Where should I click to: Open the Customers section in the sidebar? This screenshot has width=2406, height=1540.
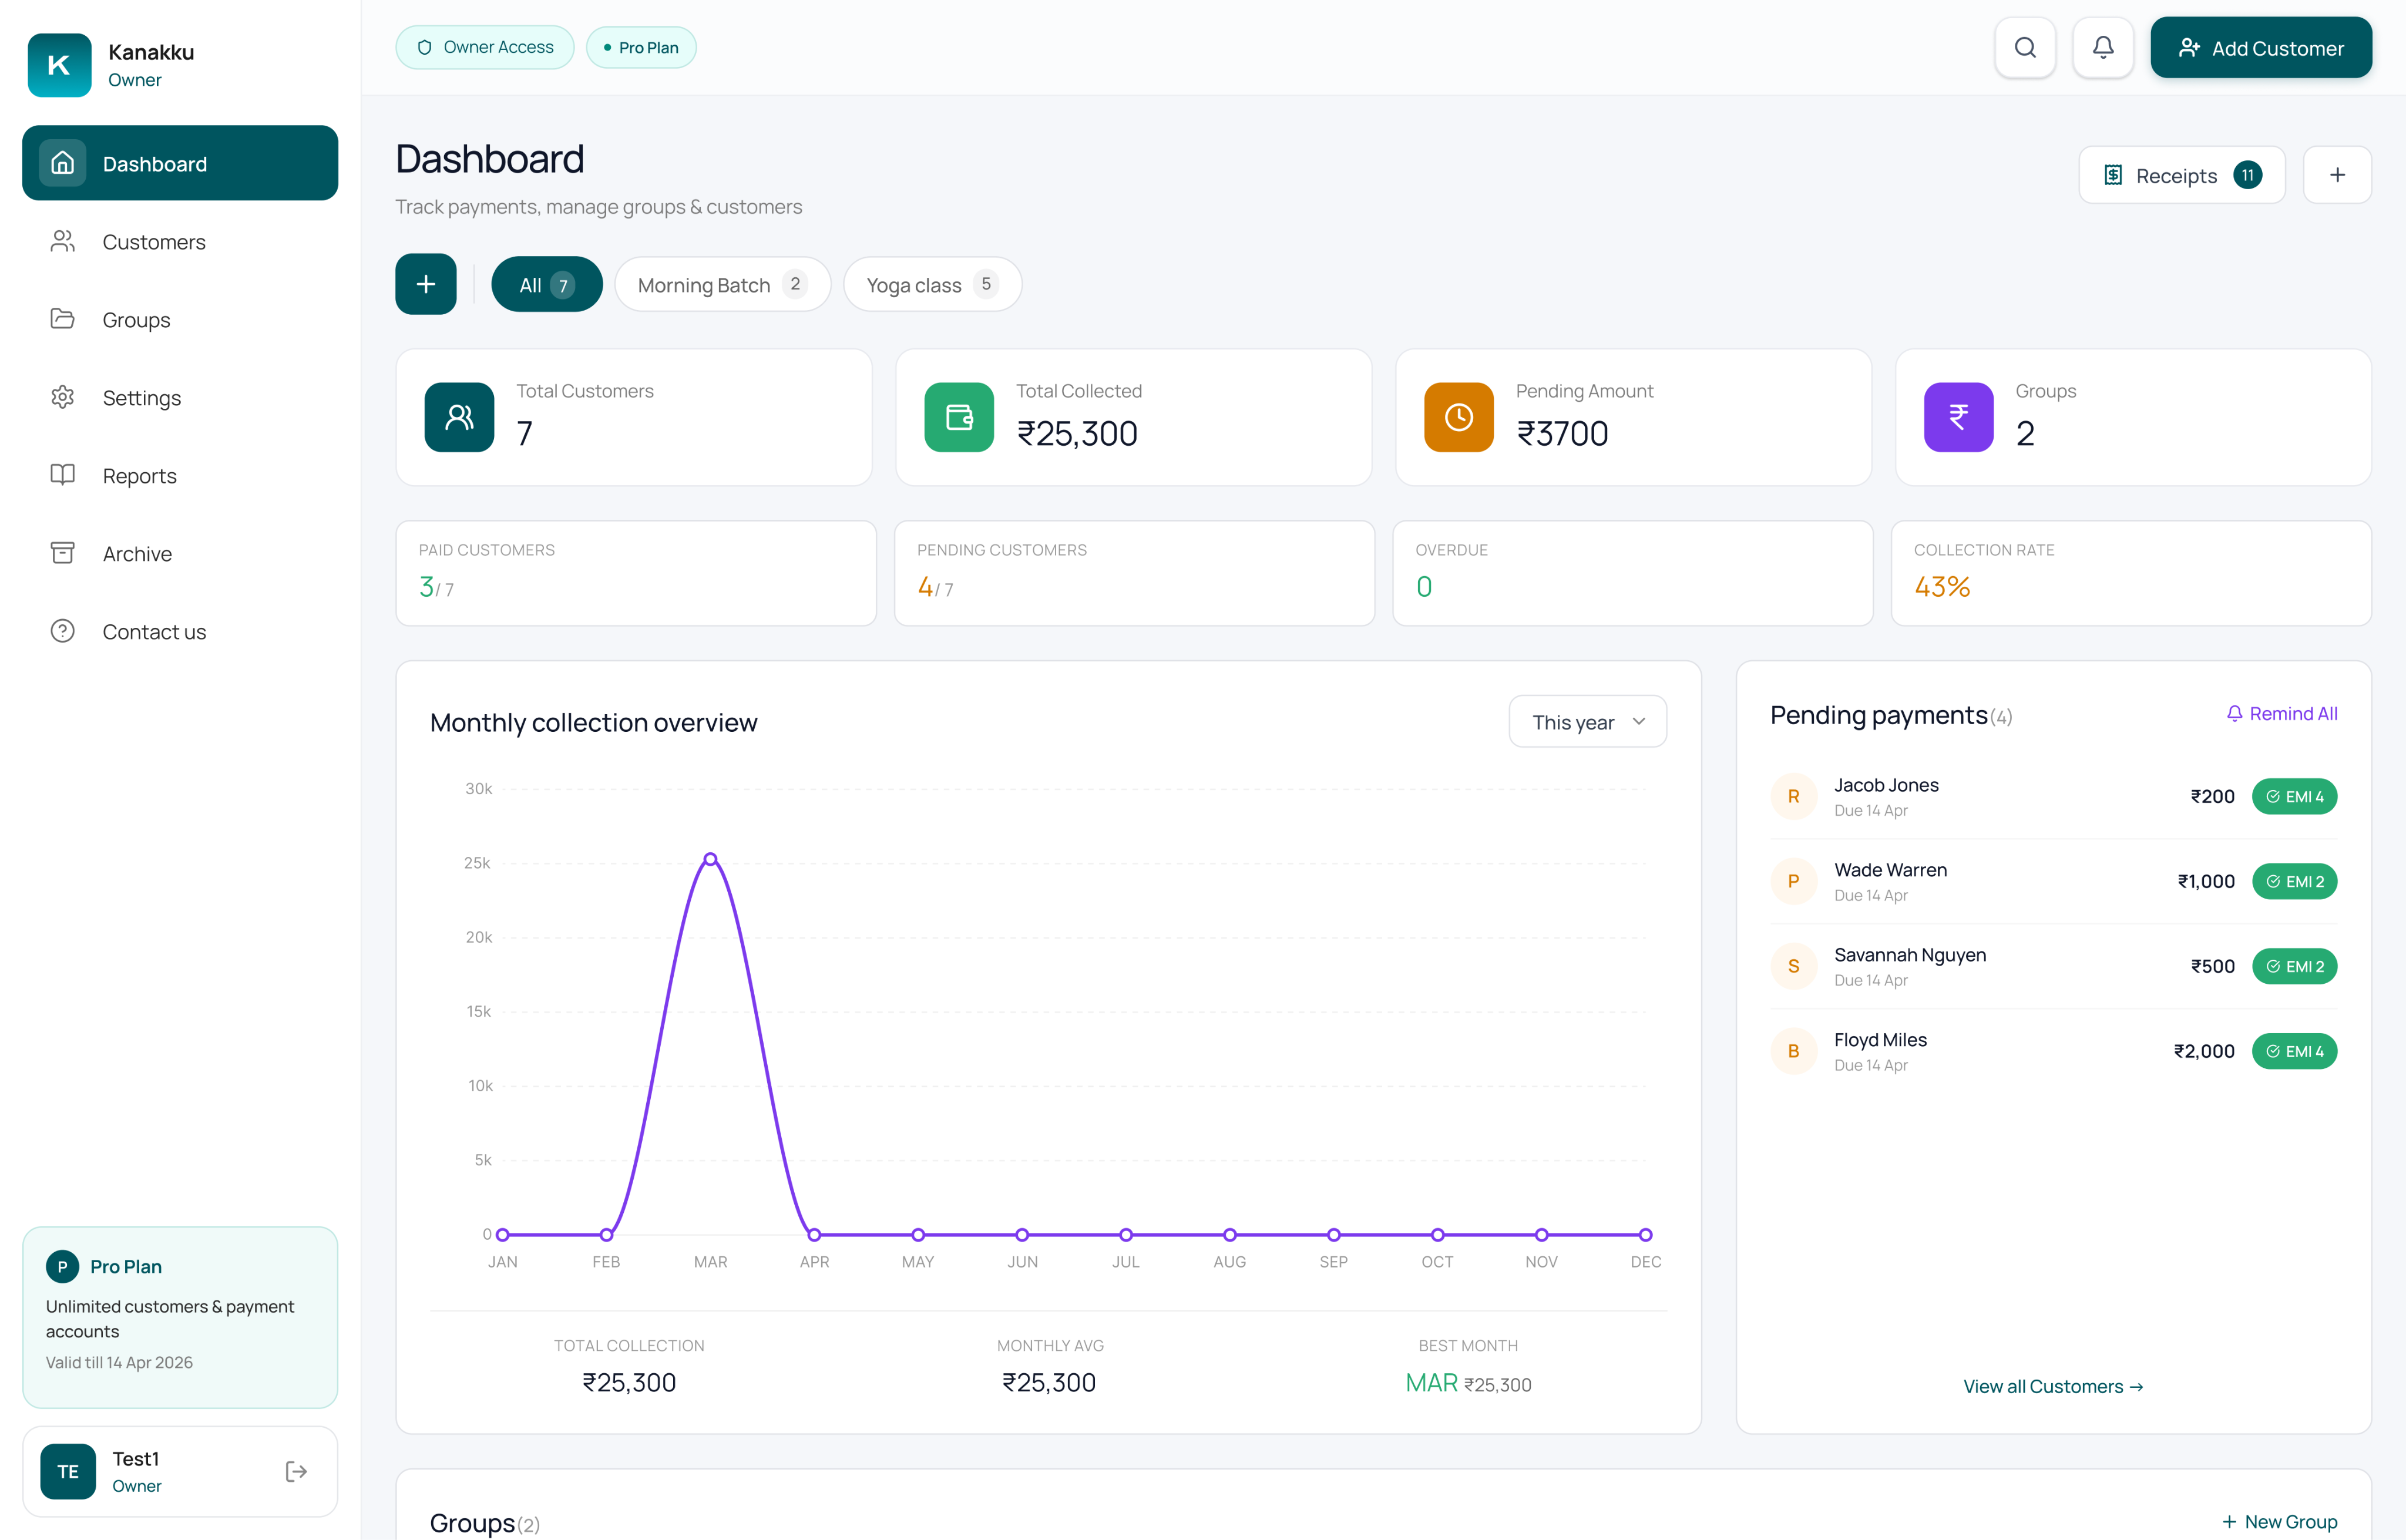154,241
